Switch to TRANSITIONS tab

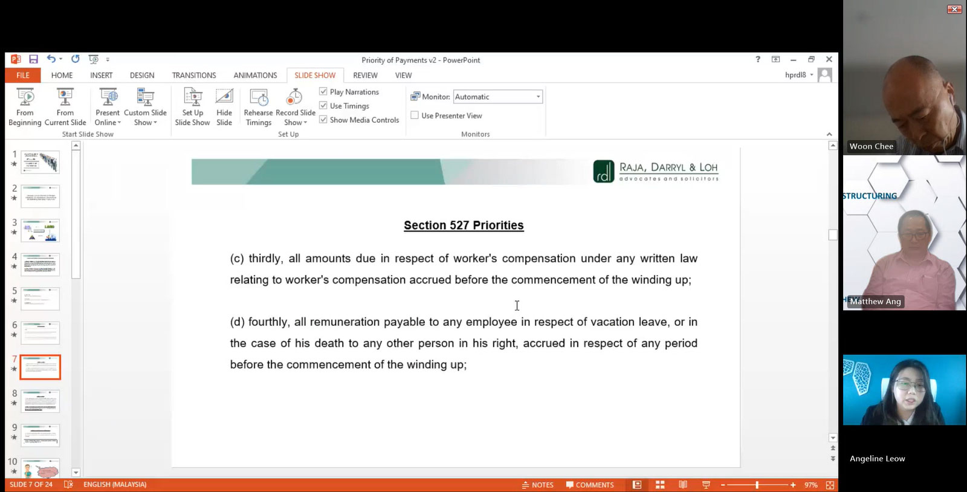[194, 75]
